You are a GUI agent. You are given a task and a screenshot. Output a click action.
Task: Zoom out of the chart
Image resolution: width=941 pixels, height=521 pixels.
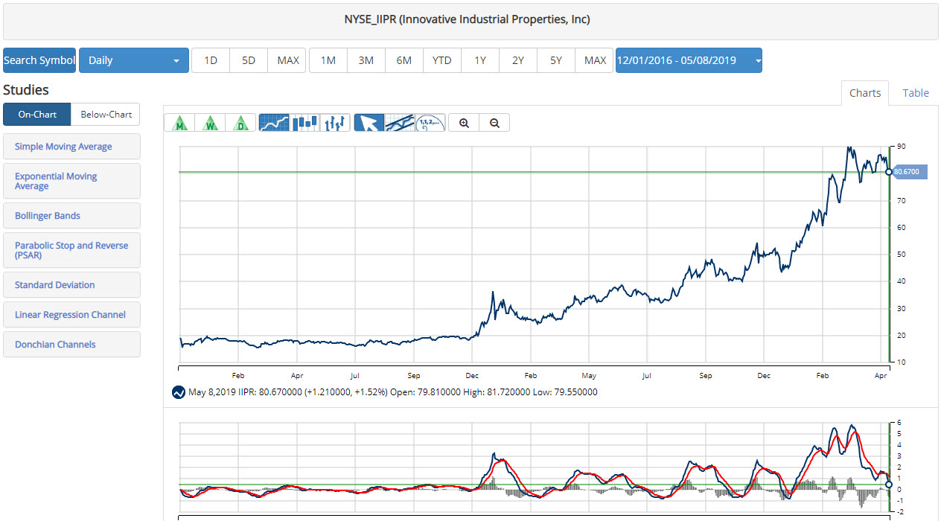(495, 123)
